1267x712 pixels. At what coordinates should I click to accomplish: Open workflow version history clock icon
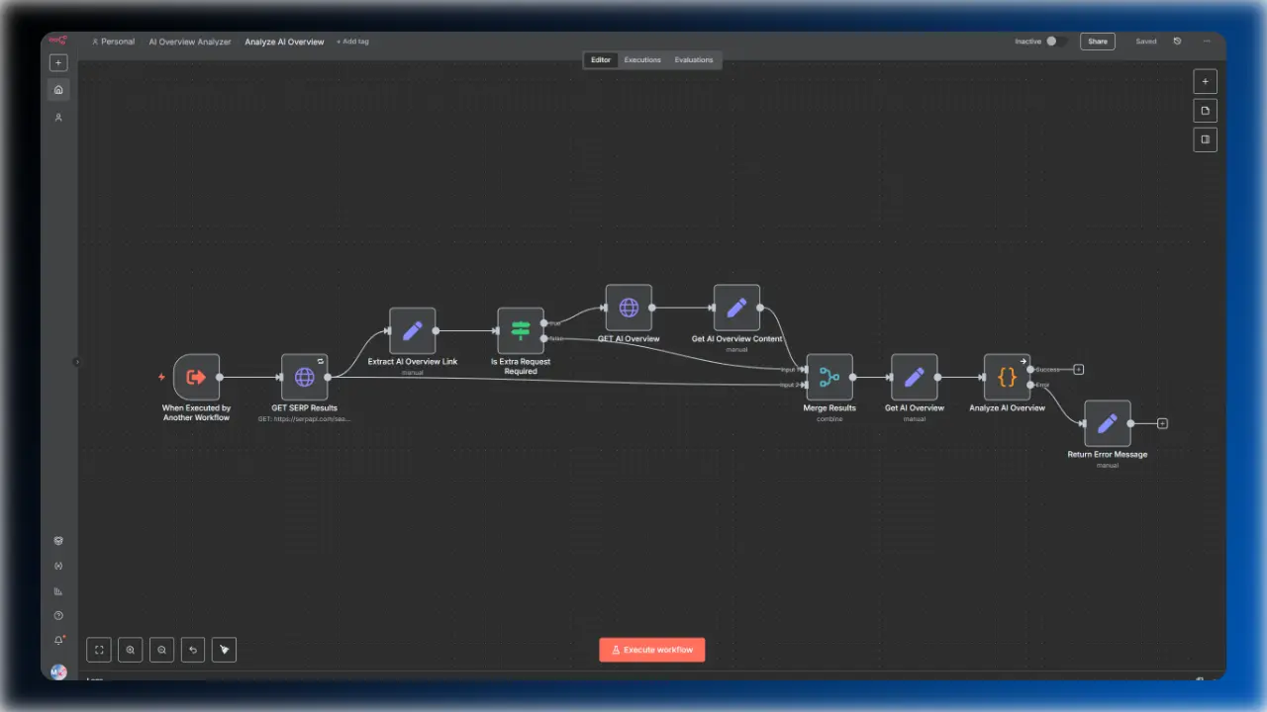point(1177,41)
